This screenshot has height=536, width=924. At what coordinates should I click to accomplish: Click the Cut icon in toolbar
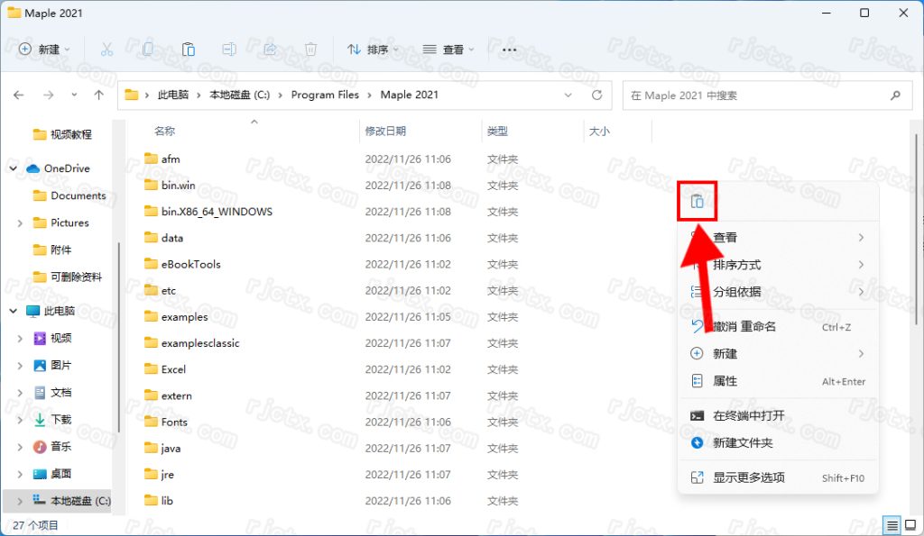point(106,50)
